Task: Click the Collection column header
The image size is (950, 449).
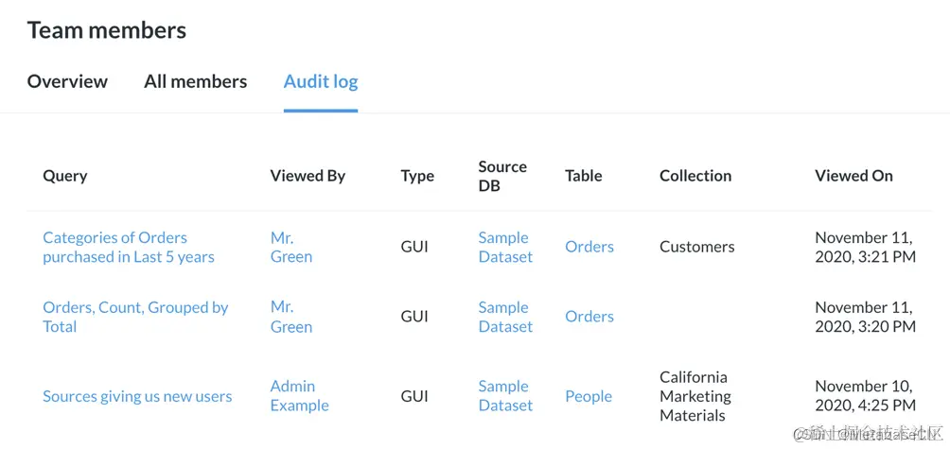Action: (695, 176)
